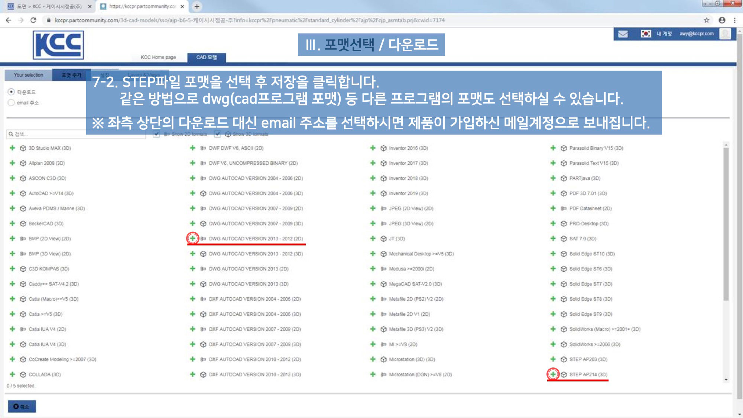Add Allplan 2008 (3D) format plus icon

(x=12, y=163)
